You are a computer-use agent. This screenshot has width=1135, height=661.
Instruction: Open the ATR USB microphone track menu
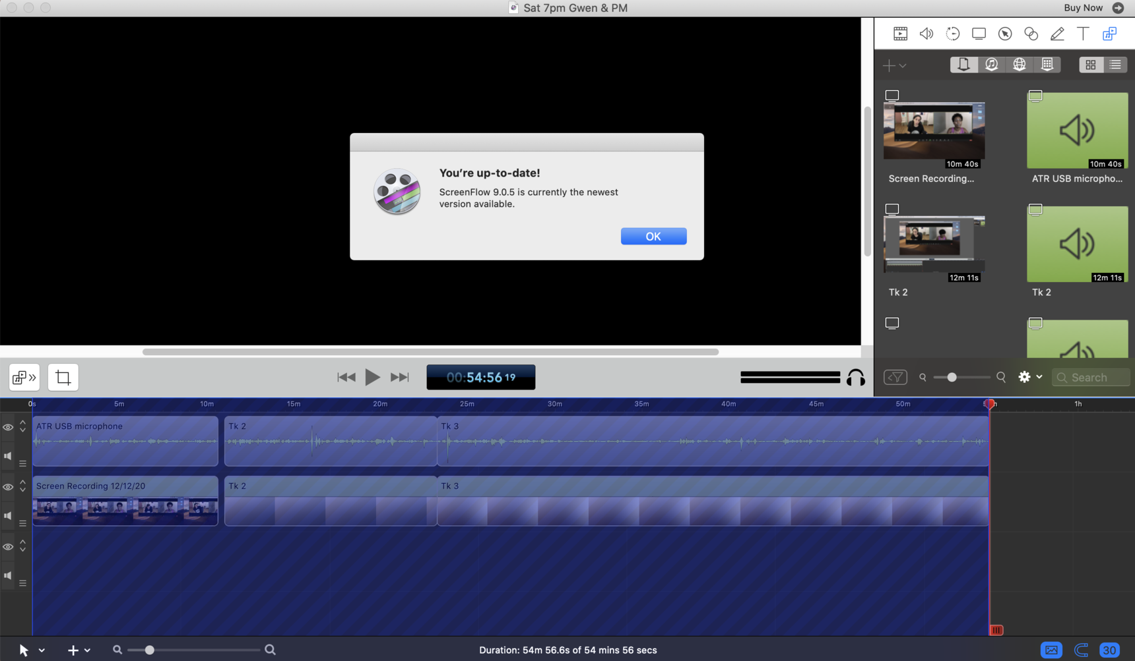pyautogui.click(x=22, y=463)
